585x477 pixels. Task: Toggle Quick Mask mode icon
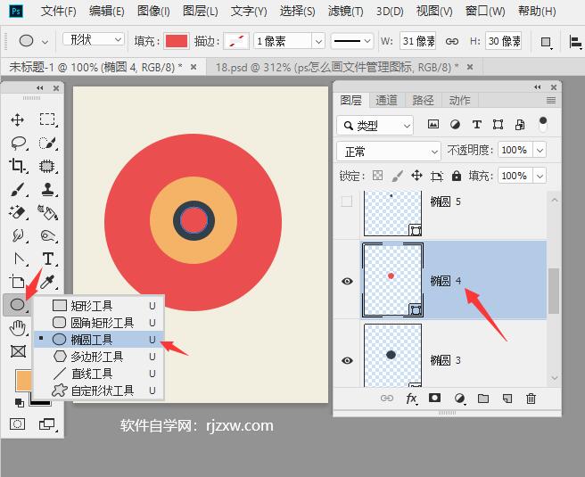pyautogui.click(x=18, y=424)
